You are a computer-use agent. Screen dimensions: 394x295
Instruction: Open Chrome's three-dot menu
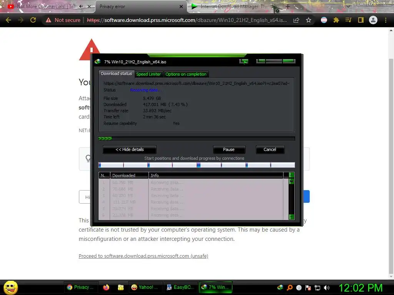[x=386, y=20]
